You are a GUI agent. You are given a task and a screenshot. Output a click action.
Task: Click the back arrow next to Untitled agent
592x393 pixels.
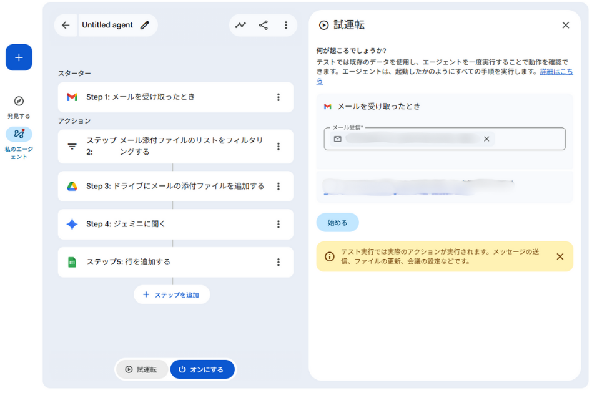66,25
